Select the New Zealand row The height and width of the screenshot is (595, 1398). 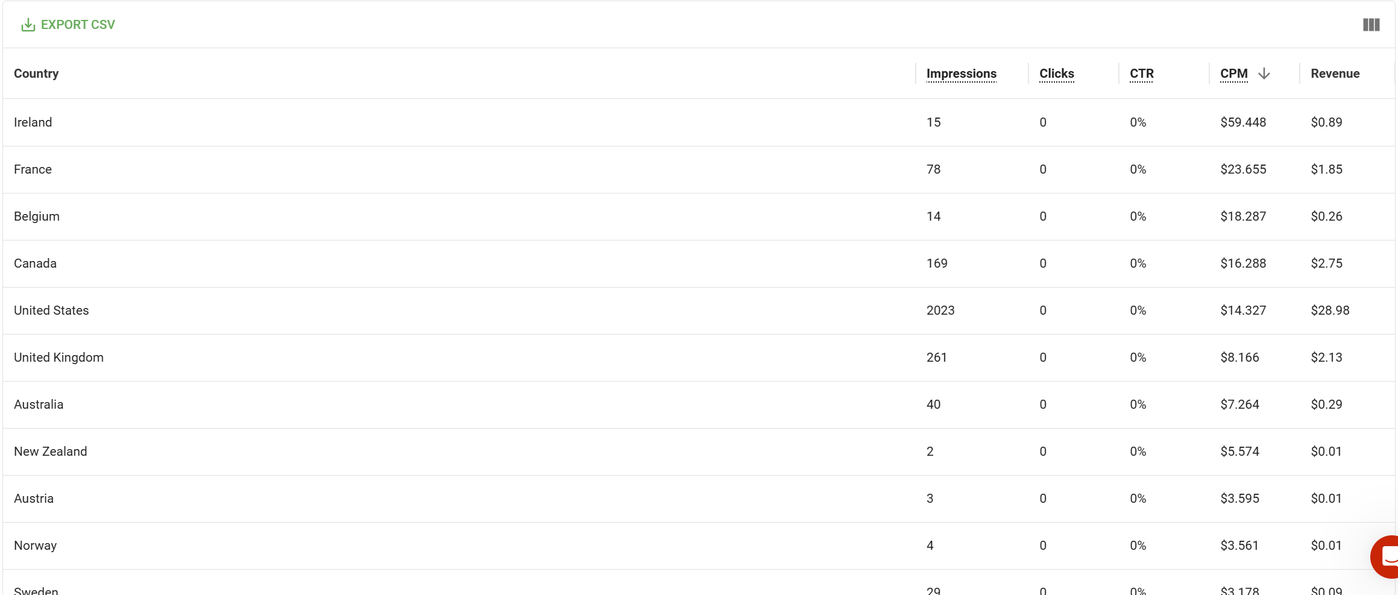tap(699, 452)
